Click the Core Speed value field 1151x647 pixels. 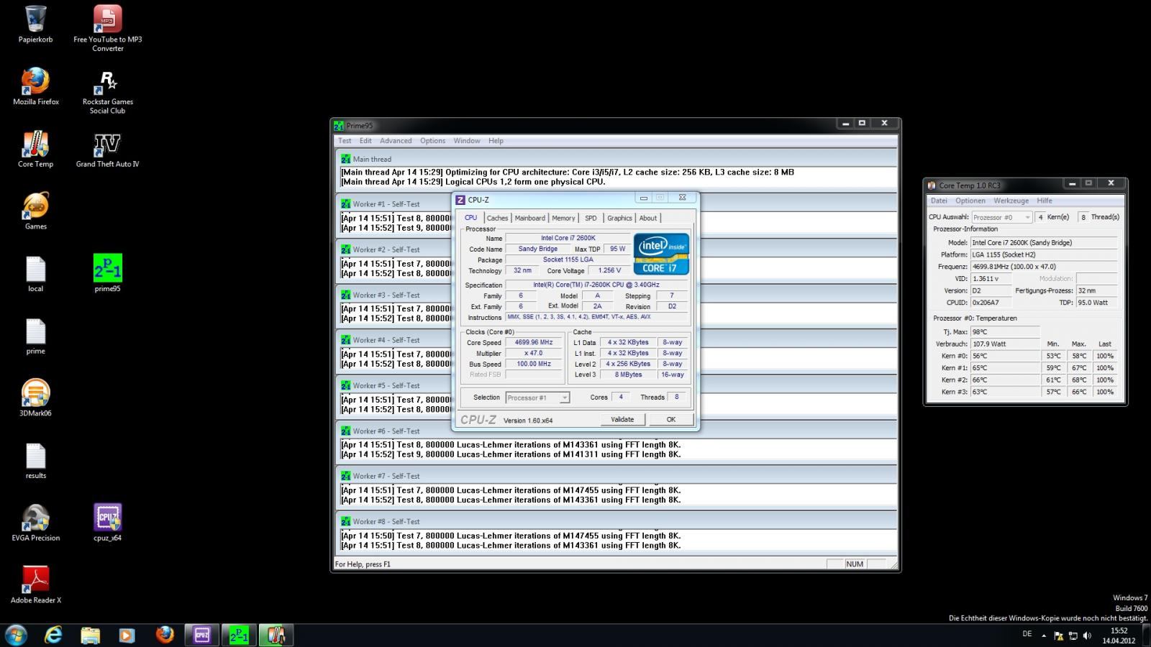coord(533,343)
